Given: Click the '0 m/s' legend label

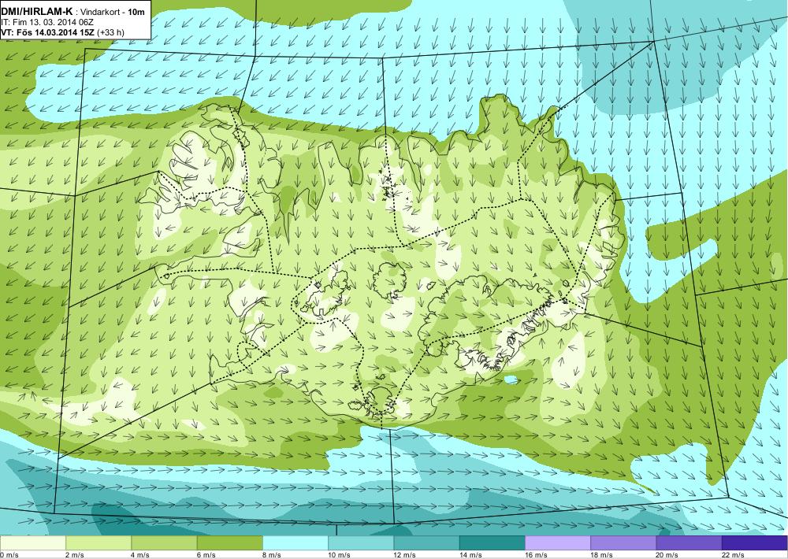Looking at the screenshot, I should click(x=9, y=555).
